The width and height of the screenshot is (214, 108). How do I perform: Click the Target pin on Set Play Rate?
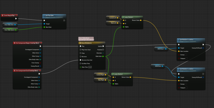coord(44,24)
